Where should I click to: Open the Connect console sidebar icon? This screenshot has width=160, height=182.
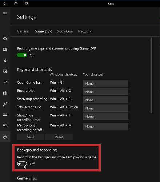(5, 125)
